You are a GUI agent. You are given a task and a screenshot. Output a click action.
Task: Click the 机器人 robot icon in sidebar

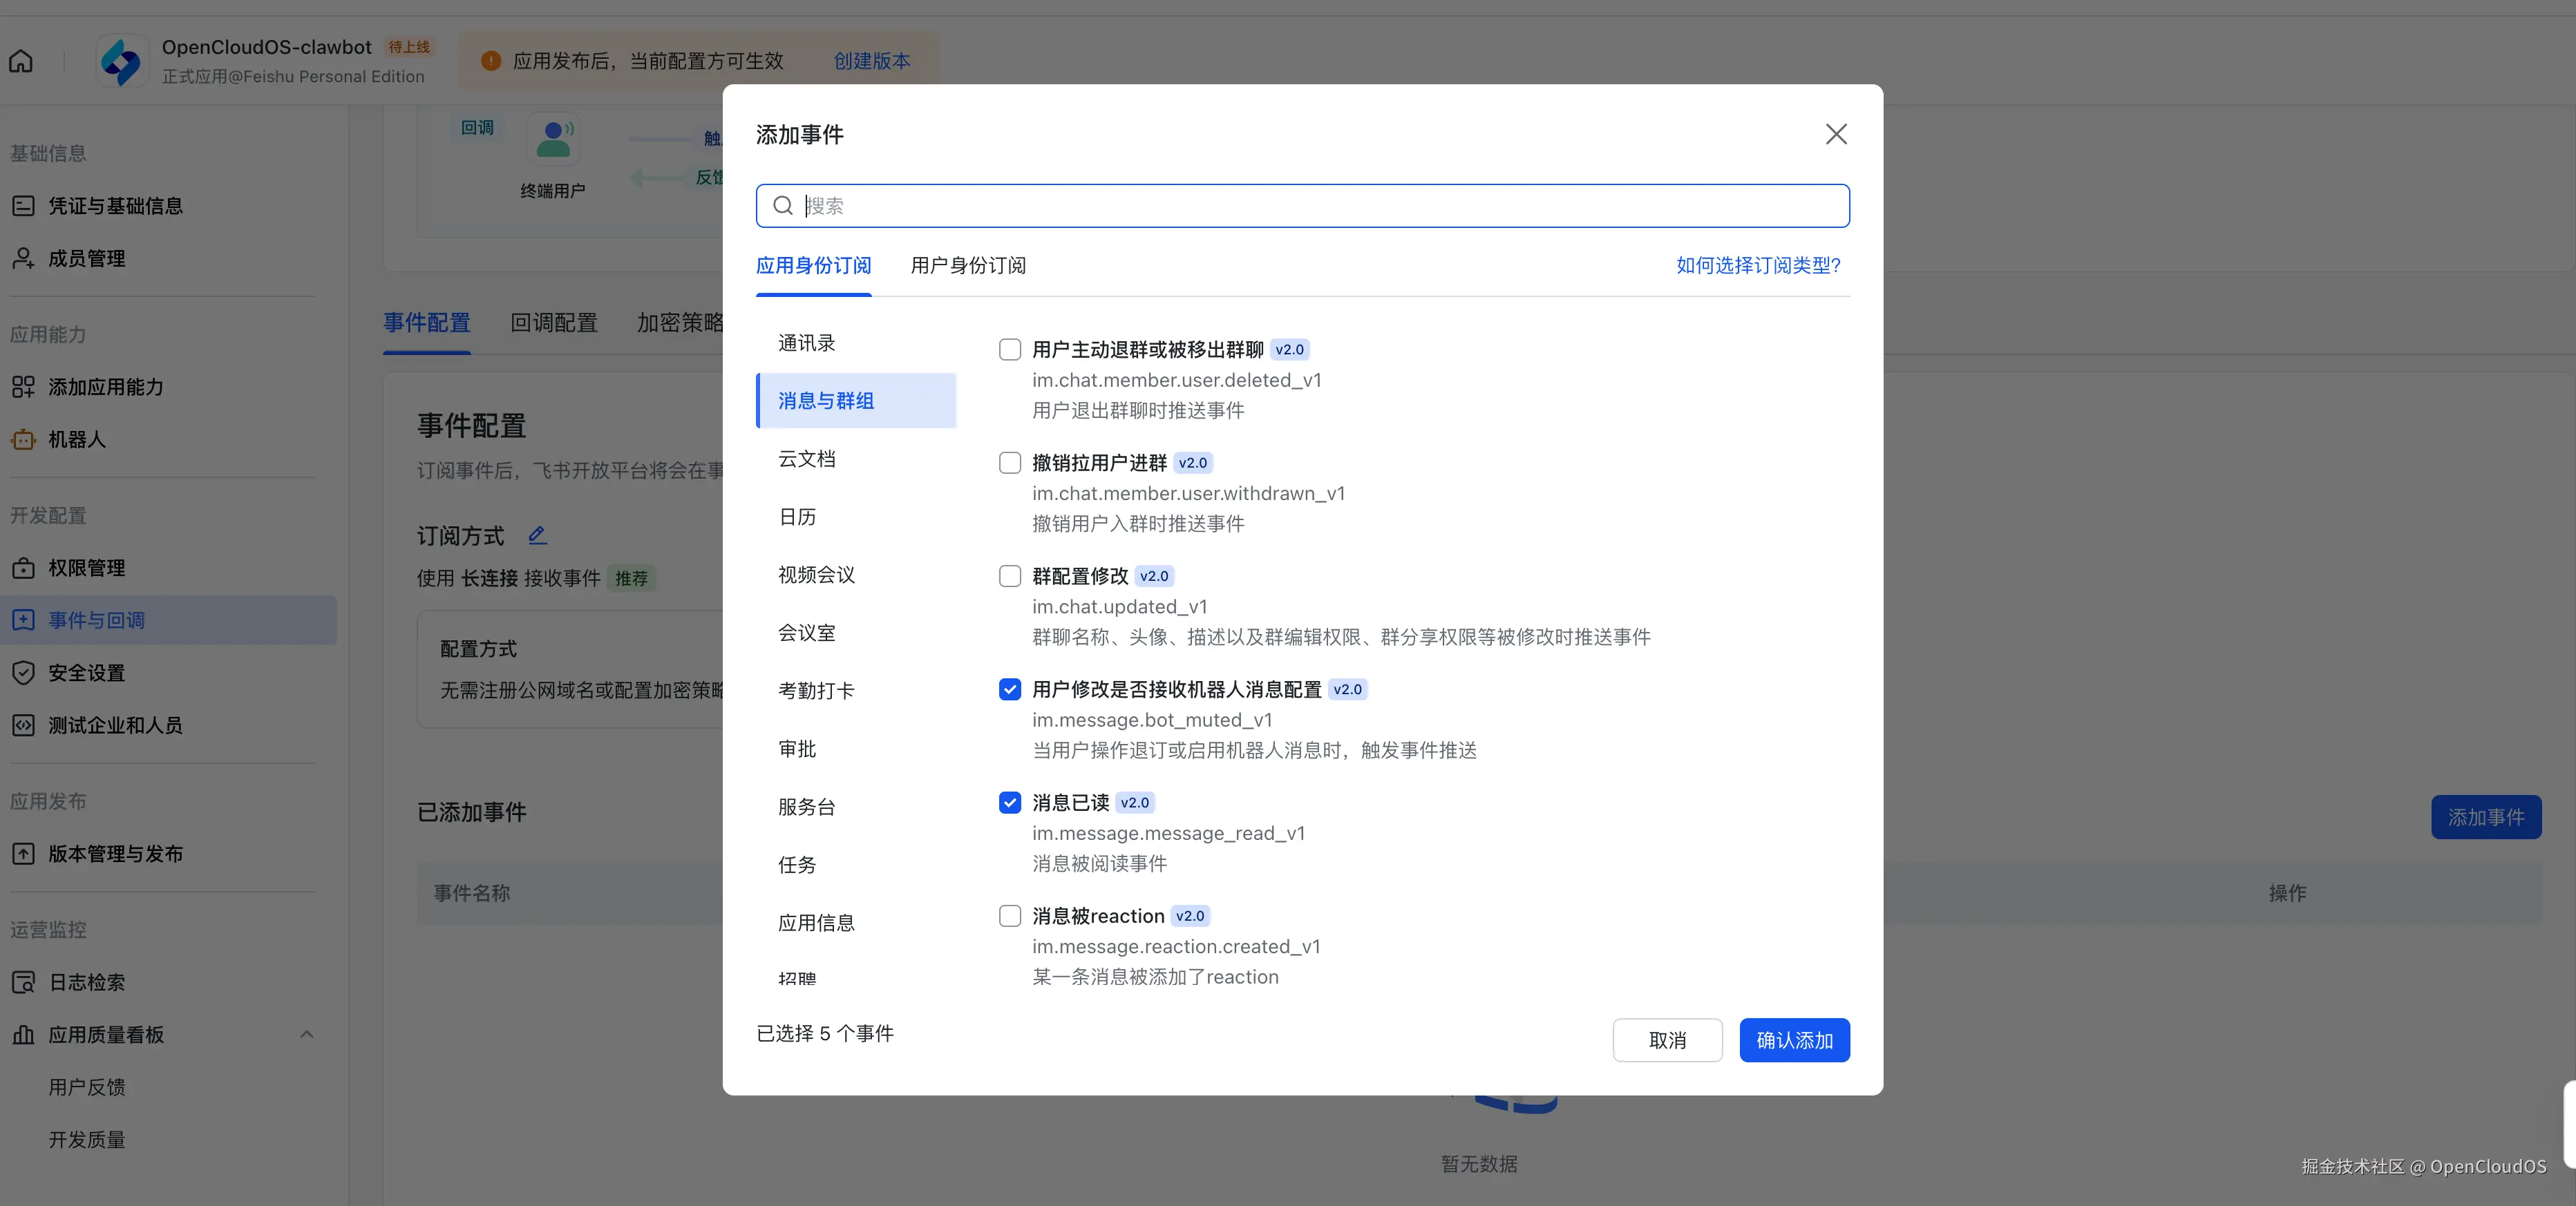coord(23,439)
